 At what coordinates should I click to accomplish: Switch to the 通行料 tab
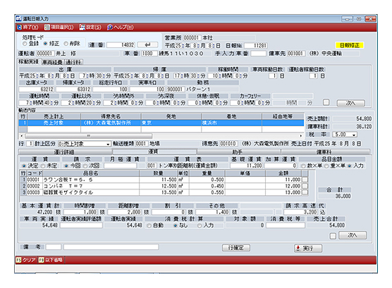click(x=73, y=62)
